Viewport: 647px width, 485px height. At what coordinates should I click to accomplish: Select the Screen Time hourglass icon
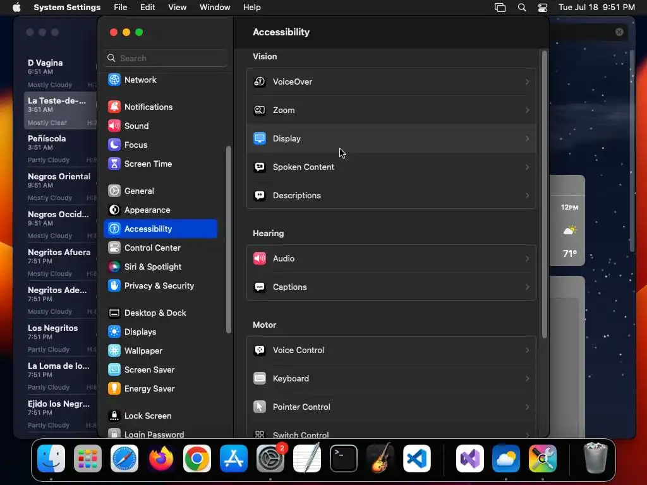pyautogui.click(x=114, y=164)
